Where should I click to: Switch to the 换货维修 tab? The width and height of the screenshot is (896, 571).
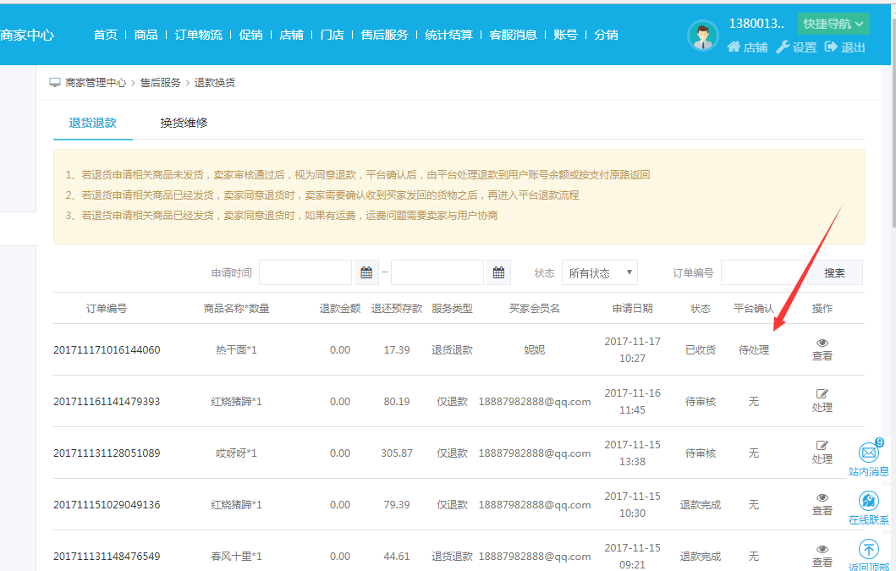coord(184,123)
